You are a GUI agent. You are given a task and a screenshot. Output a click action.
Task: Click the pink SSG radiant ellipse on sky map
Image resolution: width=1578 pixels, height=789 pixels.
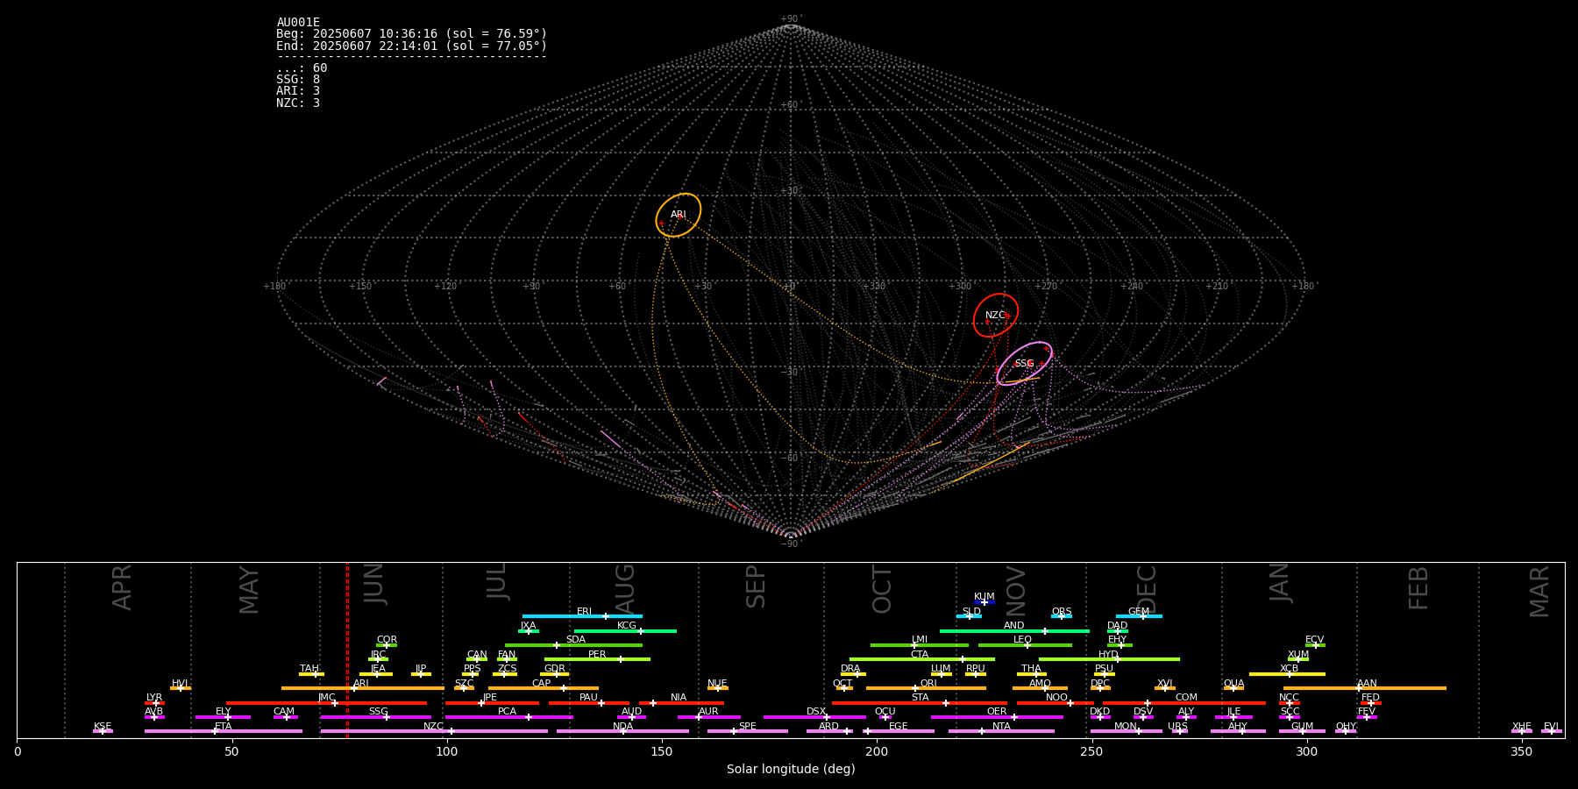click(x=1024, y=364)
